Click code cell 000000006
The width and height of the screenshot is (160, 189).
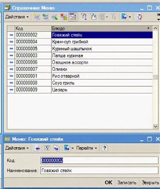click(x=33, y=62)
